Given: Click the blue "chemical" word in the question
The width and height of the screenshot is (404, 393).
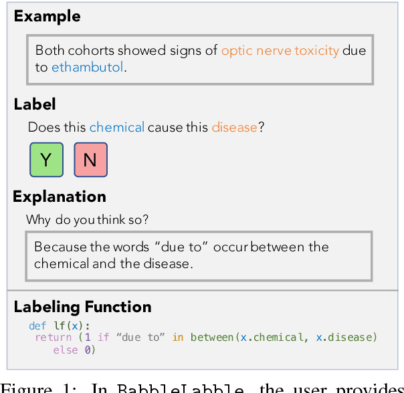Looking at the screenshot, I should click(x=116, y=126).
